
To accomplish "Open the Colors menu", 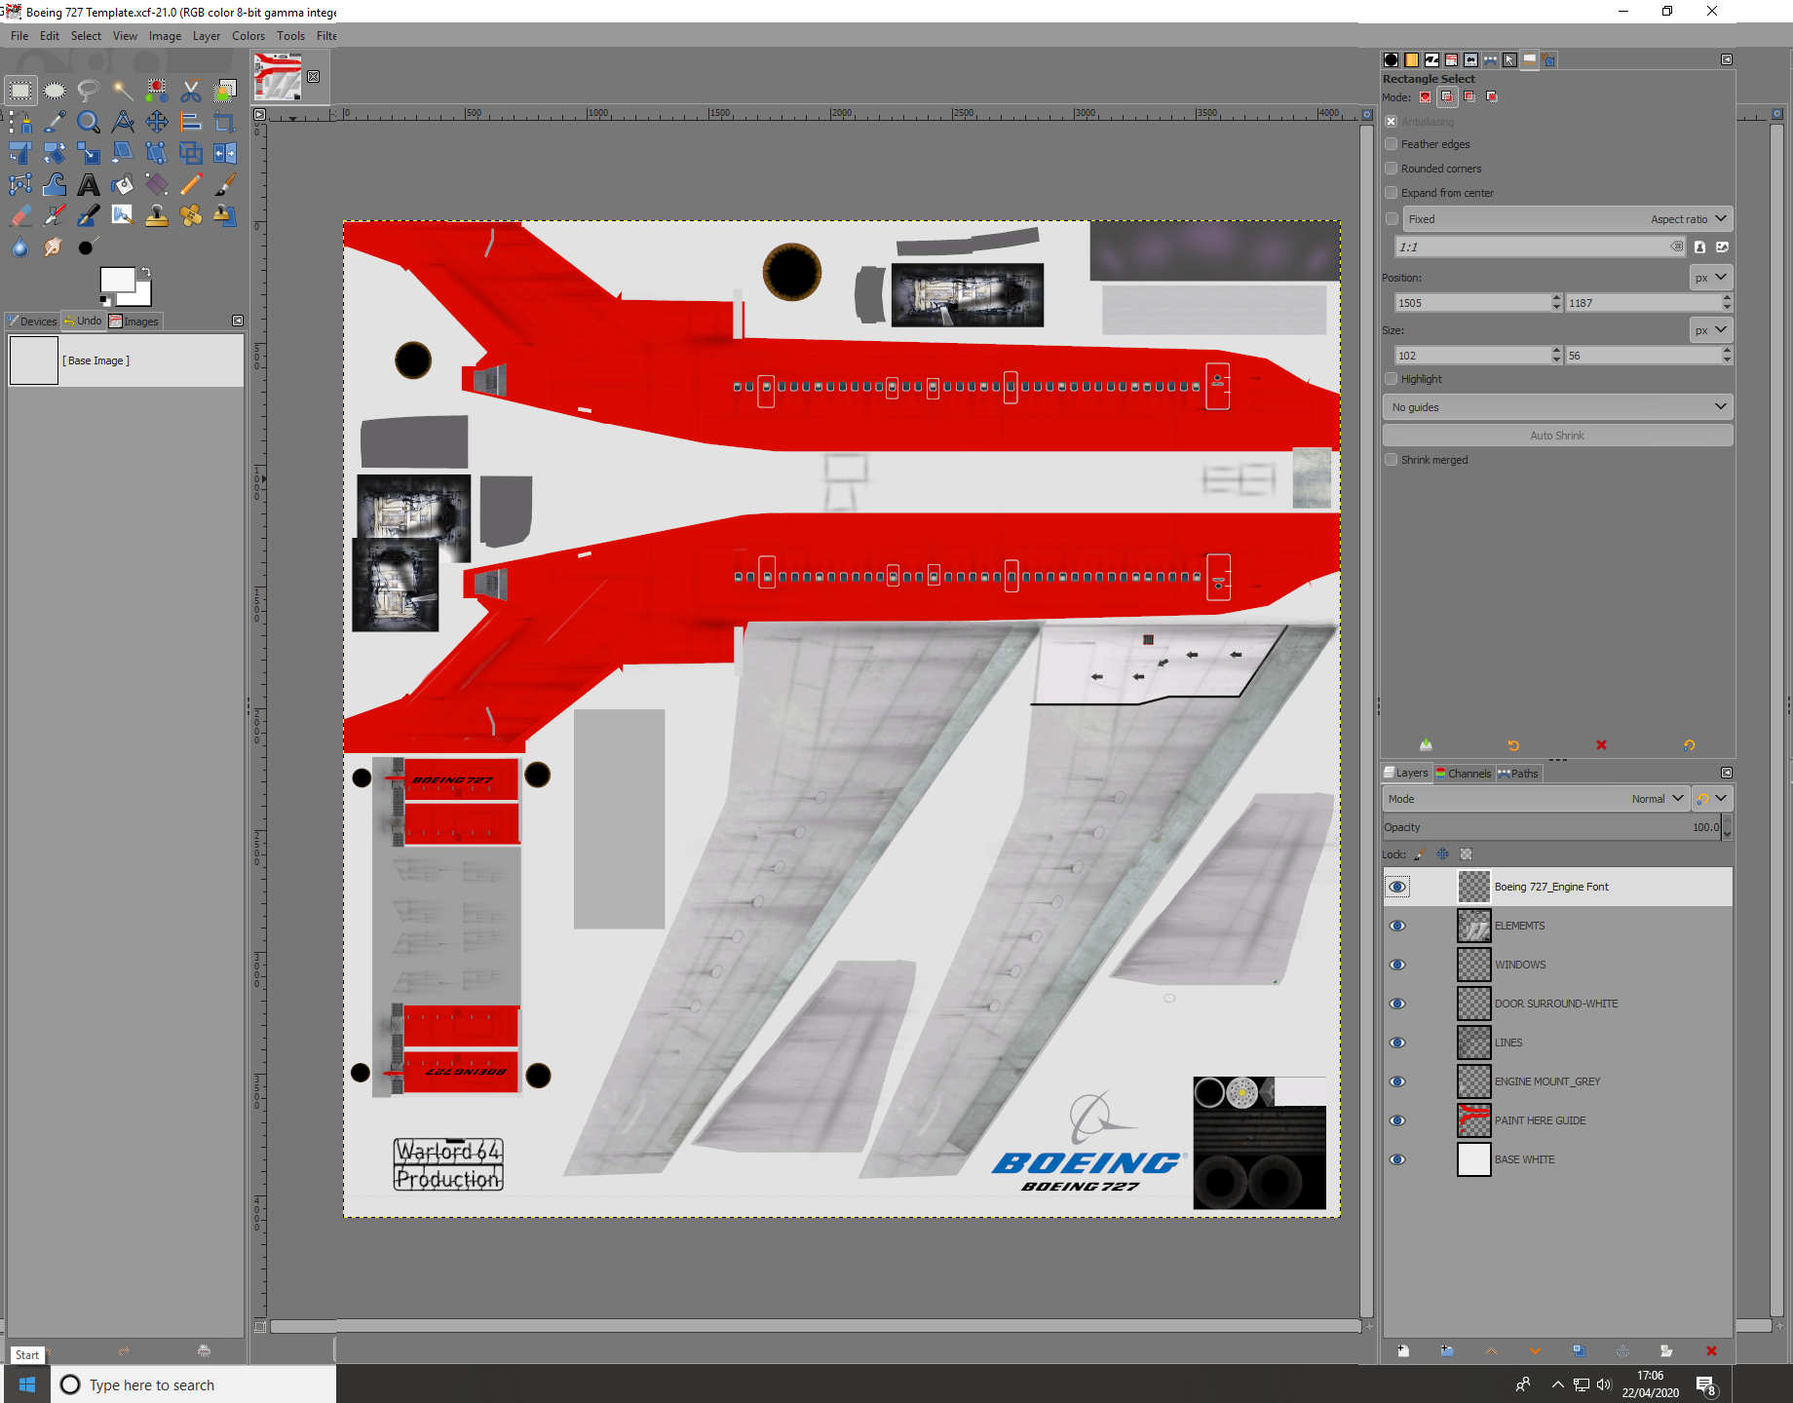I will [248, 36].
